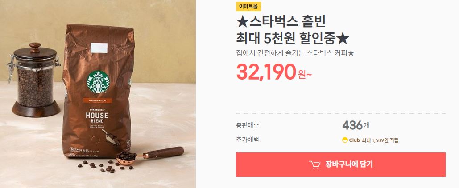This screenshot has width=459, height=188.
Task: Click the House Blend label on bag
Action: point(97,117)
